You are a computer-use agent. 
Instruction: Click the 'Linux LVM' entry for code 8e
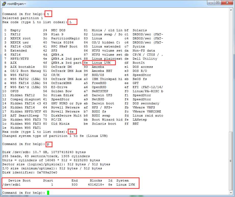[x=101, y=63]
